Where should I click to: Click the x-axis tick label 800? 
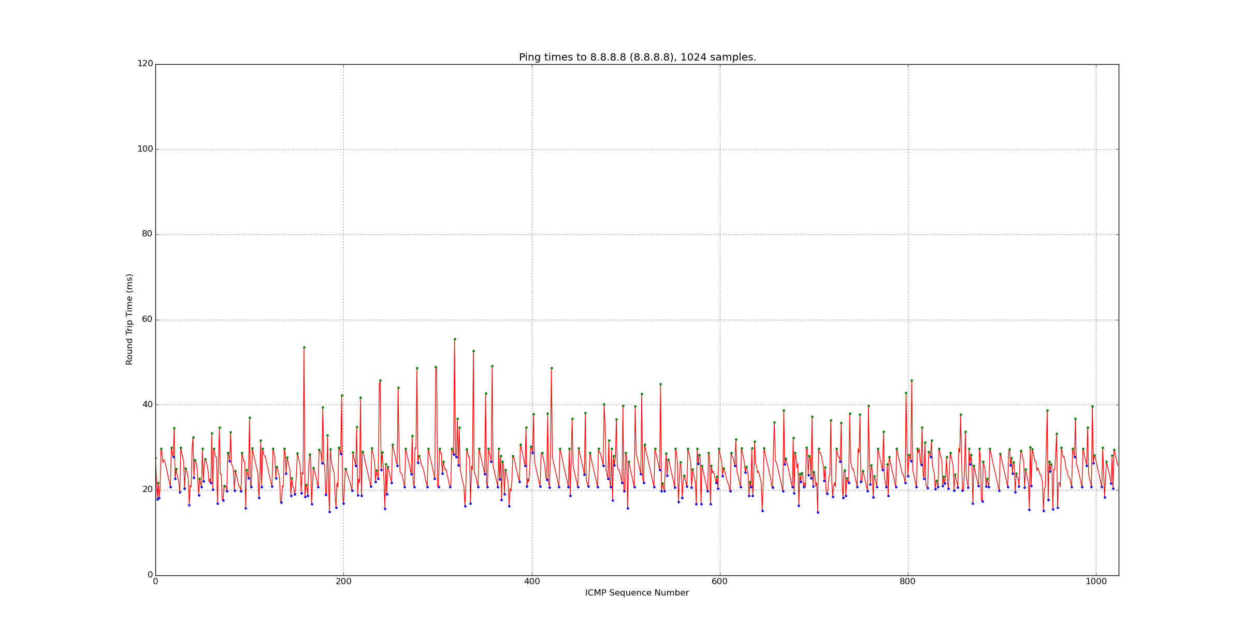pyautogui.click(x=908, y=582)
